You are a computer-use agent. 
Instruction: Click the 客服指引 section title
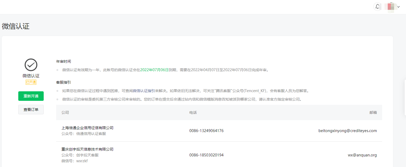tap(64, 82)
